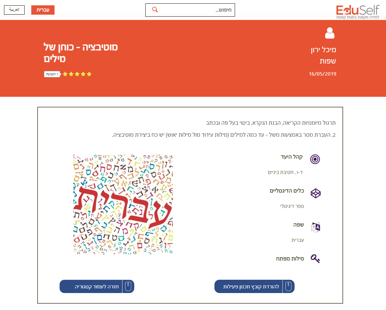Rate with the rightmost gold star
This screenshot has width=386, height=310.
click(89, 74)
